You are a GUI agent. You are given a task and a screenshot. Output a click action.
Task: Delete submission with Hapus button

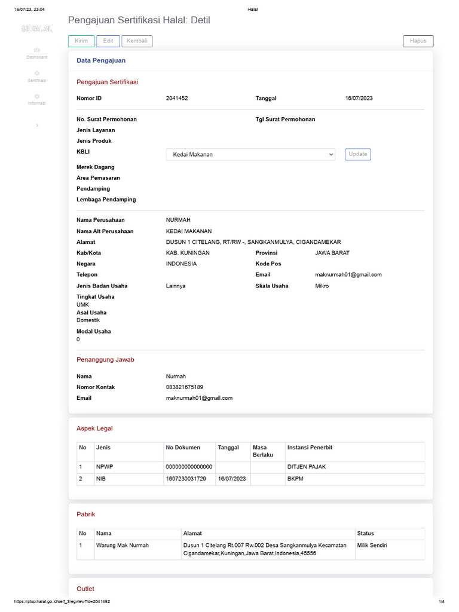pos(418,41)
